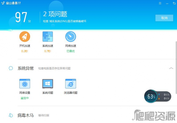Screen dimensions: 177x123
Task: Select the 网络加速 gauge icon
Action: pyautogui.click(x=71, y=37)
